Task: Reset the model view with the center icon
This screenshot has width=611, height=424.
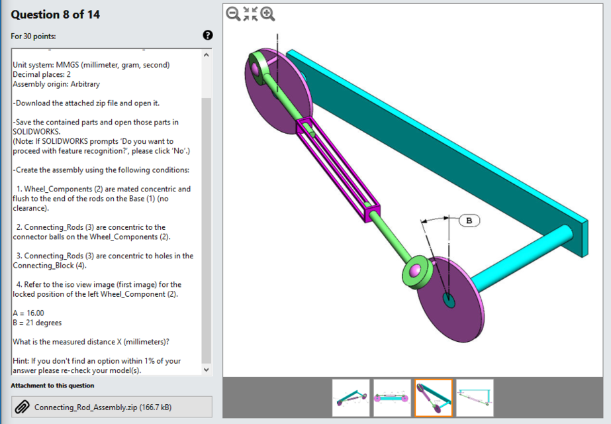Action: coord(250,14)
